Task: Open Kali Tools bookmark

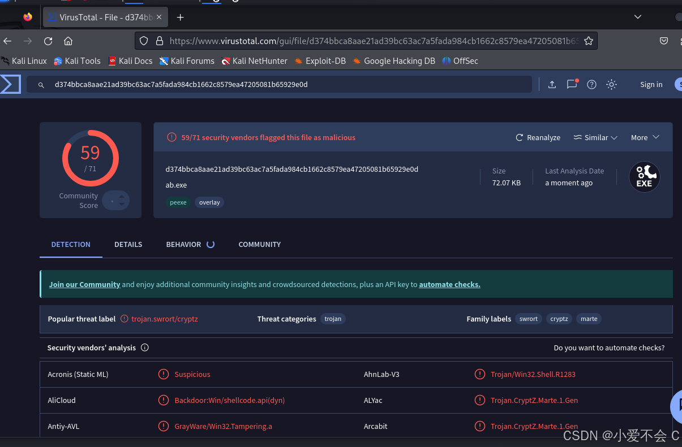Action: click(x=77, y=60)
